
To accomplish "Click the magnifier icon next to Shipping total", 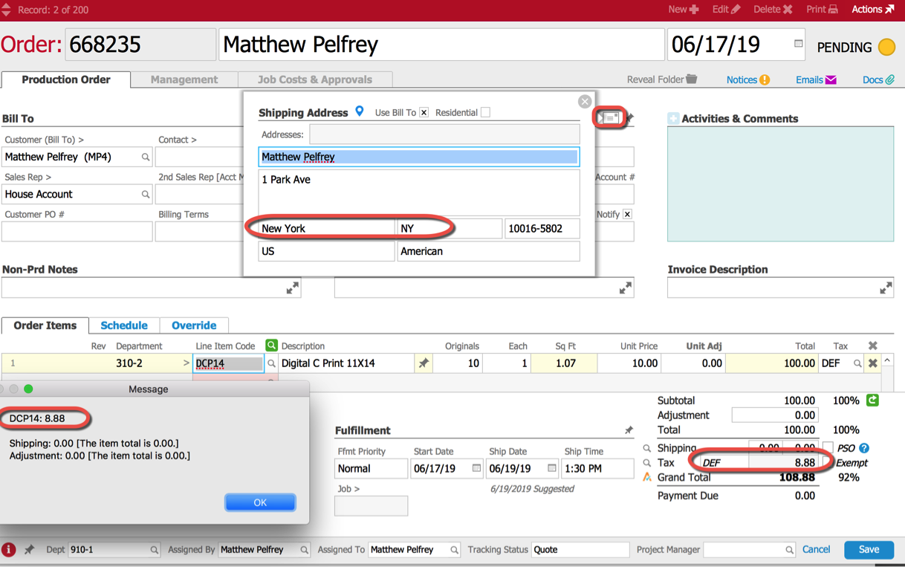I will pos(646,448).
